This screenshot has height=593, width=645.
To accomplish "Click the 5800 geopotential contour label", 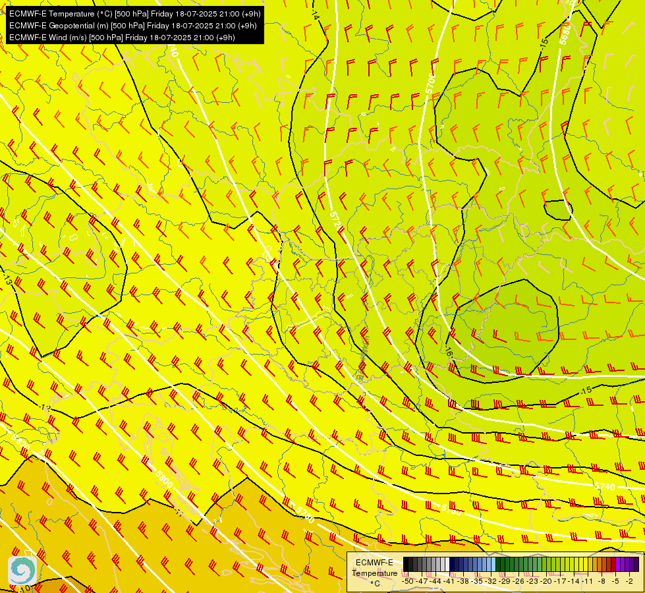I will pos(163,478).
